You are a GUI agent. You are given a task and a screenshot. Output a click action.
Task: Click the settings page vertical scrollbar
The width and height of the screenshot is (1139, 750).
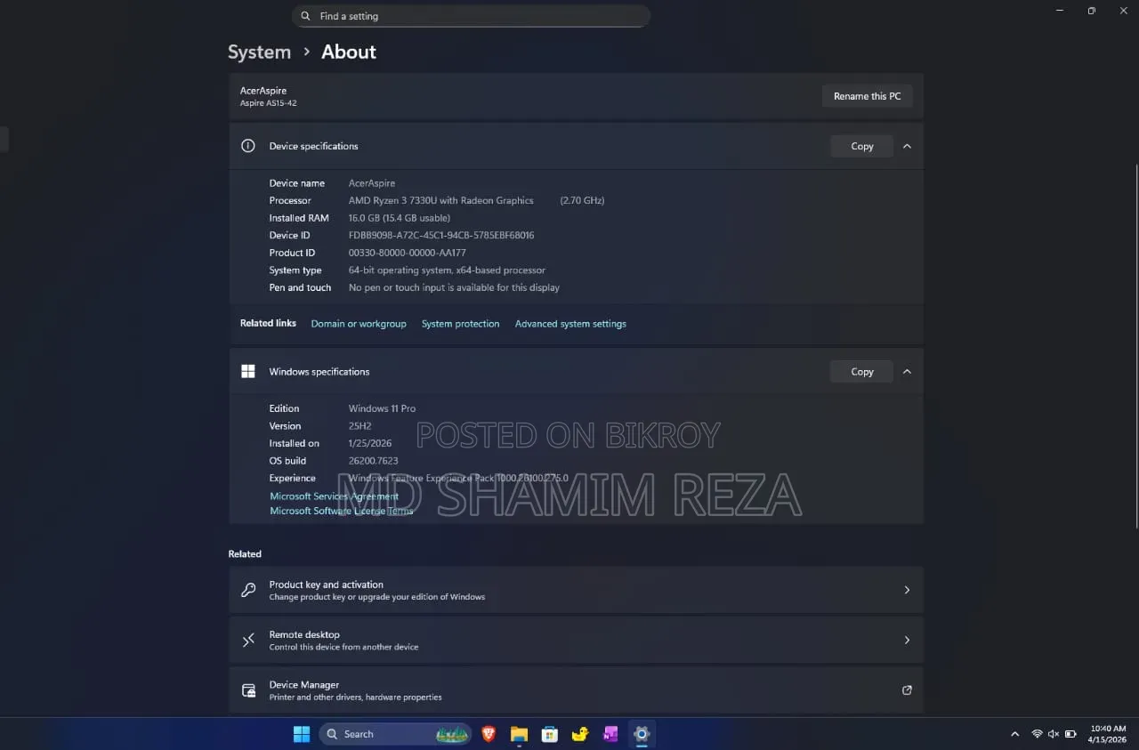(x=1135, y=347)
